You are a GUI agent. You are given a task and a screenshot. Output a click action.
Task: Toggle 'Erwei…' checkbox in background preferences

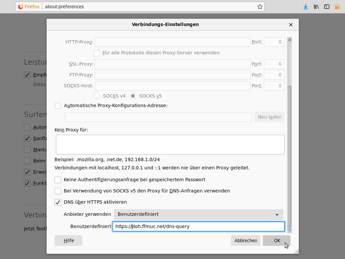point(27,172)
